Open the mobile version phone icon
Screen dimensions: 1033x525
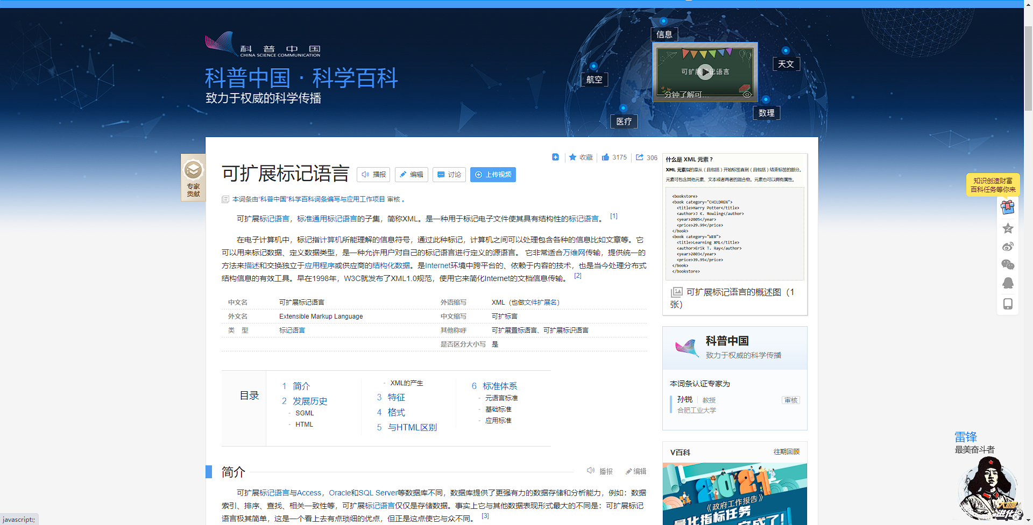click(1008, 303)
